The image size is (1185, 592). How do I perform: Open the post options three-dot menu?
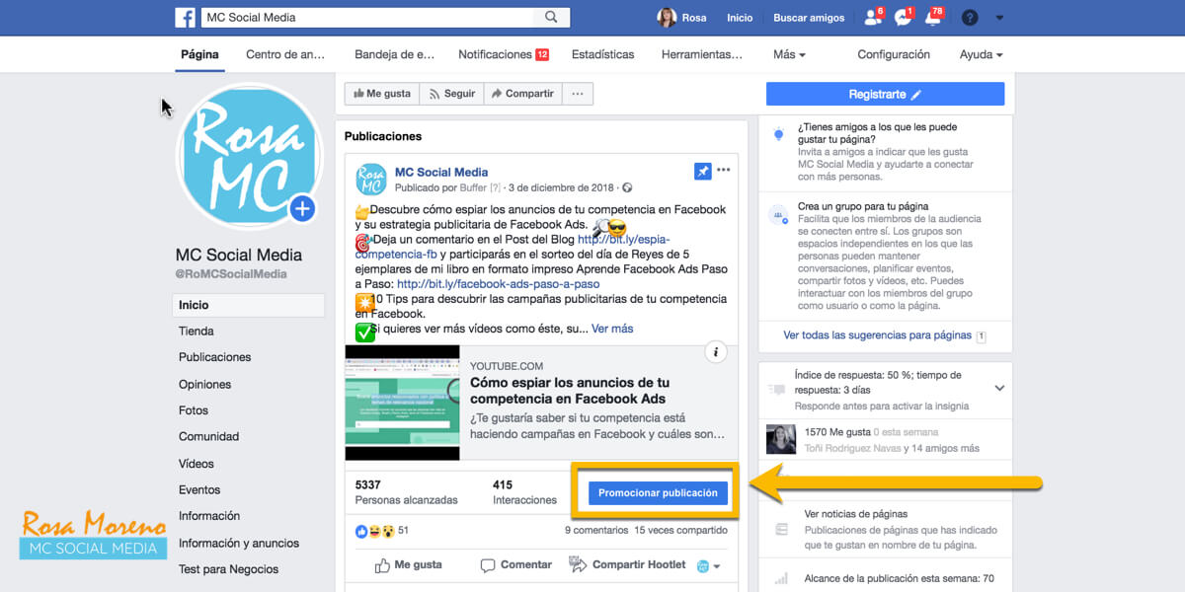click(724, 170)
